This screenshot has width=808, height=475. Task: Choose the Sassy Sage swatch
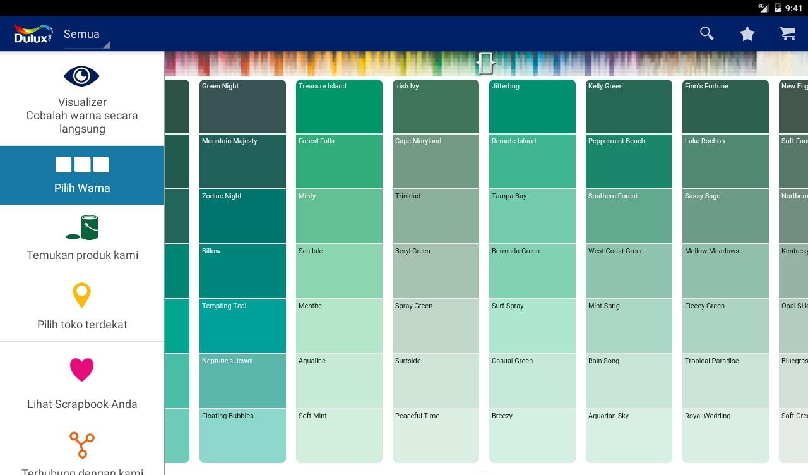coord(725,217)
